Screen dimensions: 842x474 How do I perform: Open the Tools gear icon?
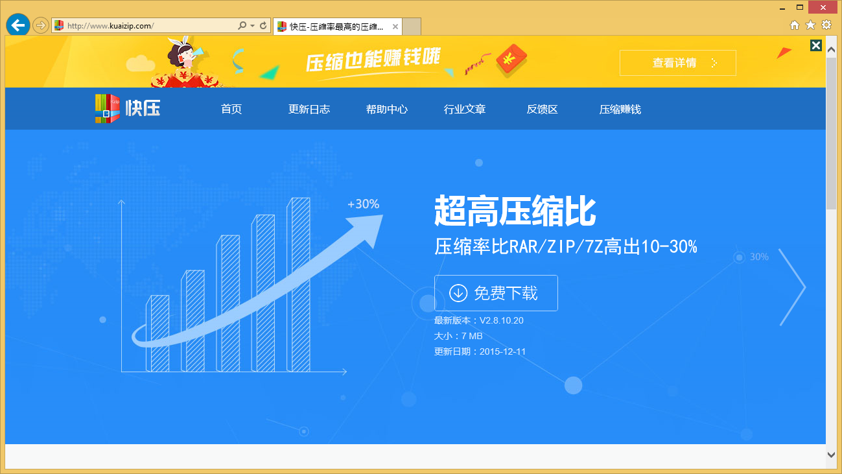pos(826,25)
